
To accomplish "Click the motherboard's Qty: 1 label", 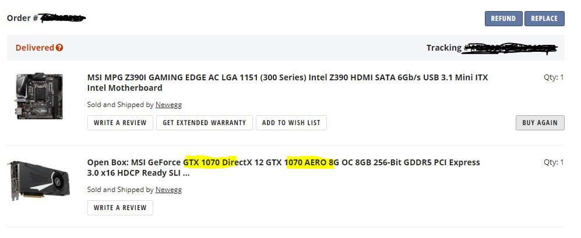I will coord(554,77).
